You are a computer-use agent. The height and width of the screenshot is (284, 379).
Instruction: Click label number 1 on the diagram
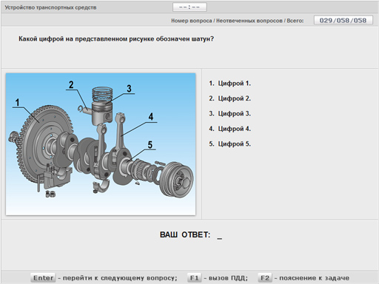[x=17, y=103]
